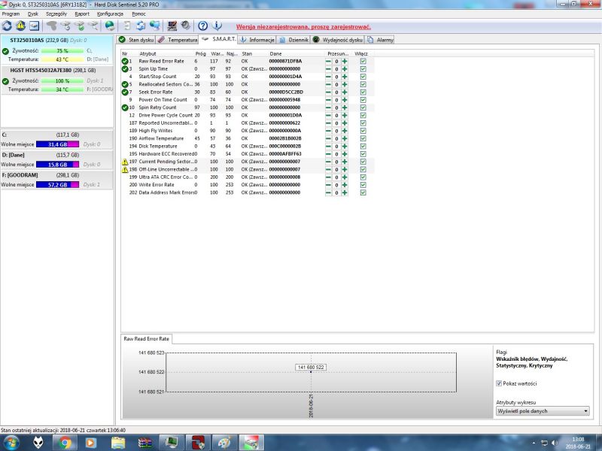602x451 pixels.
Task: Click the gray speaker disk toolbar icon
Action: point(186,26)
